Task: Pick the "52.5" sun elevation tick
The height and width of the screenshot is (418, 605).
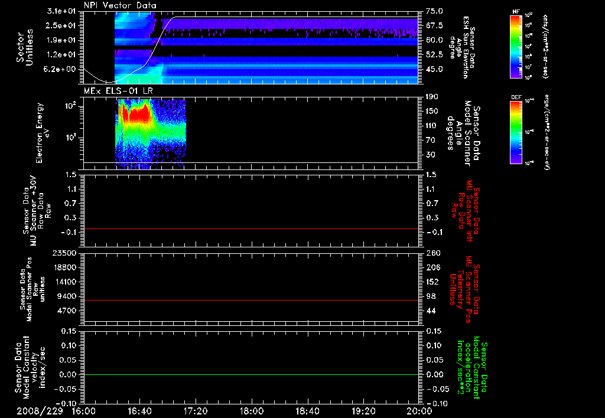Action: click(x=434, y=55)
